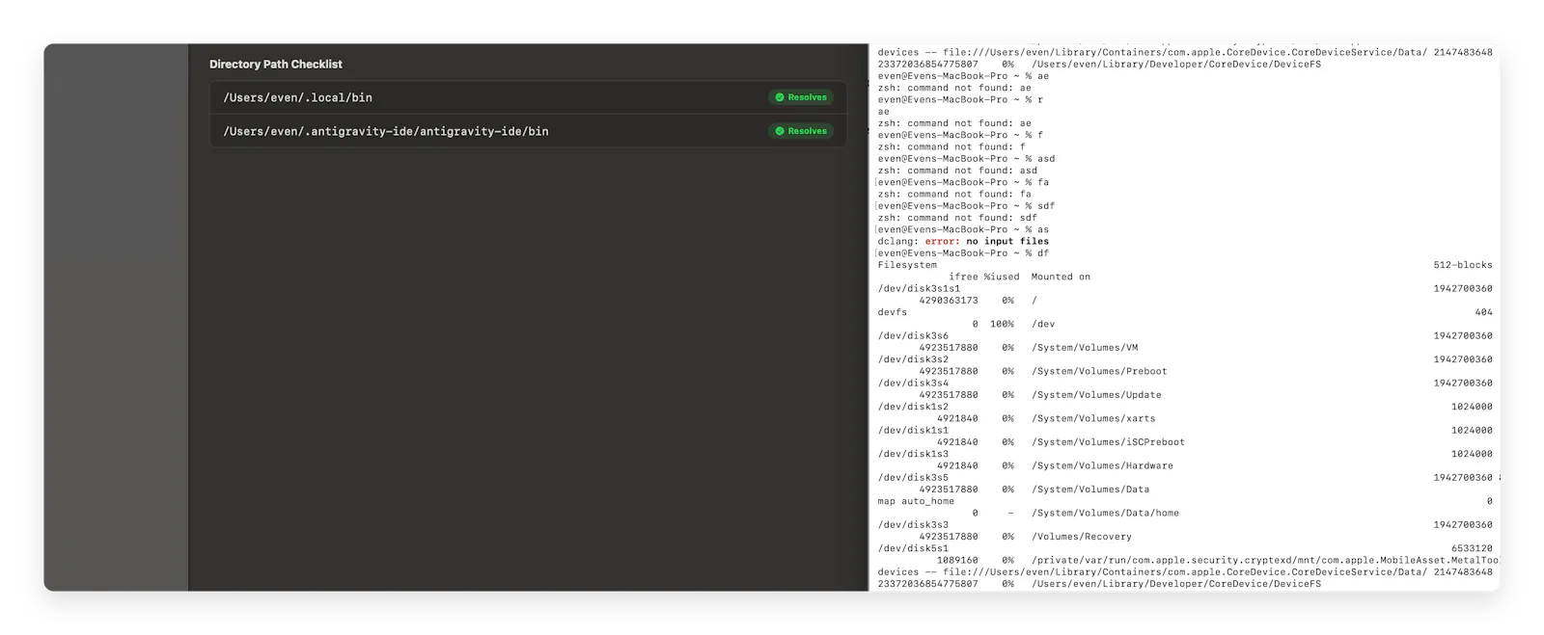The image size is (1544, 635).
Task: Click the terminal prompt line ending in '% df'
Action: click(963, 252)
